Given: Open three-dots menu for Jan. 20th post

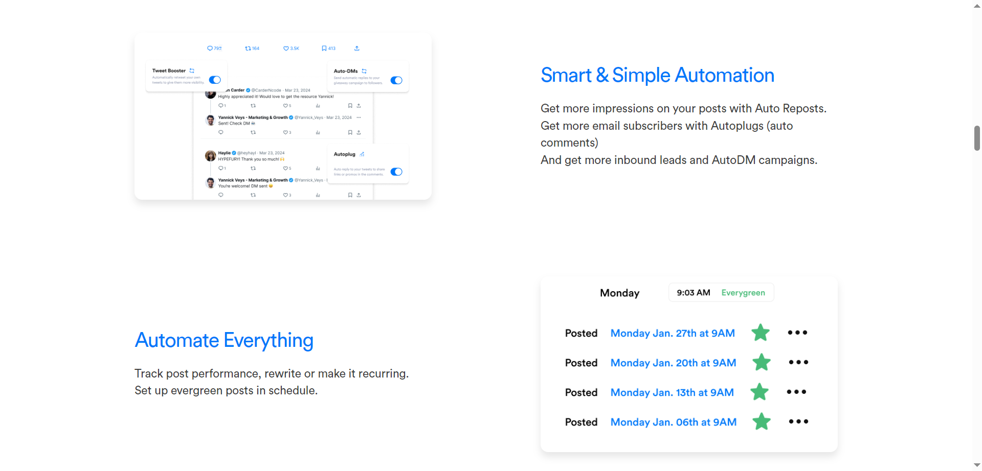Looking at the screenshot, I should [798, 362].
